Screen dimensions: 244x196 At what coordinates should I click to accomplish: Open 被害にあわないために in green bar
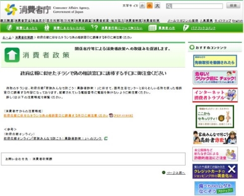point(69,28)
